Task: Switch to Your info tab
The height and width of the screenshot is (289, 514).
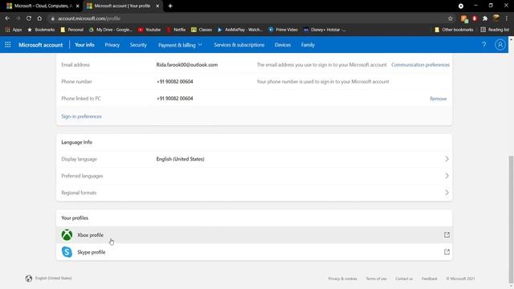Action: [x=84, y=45]
